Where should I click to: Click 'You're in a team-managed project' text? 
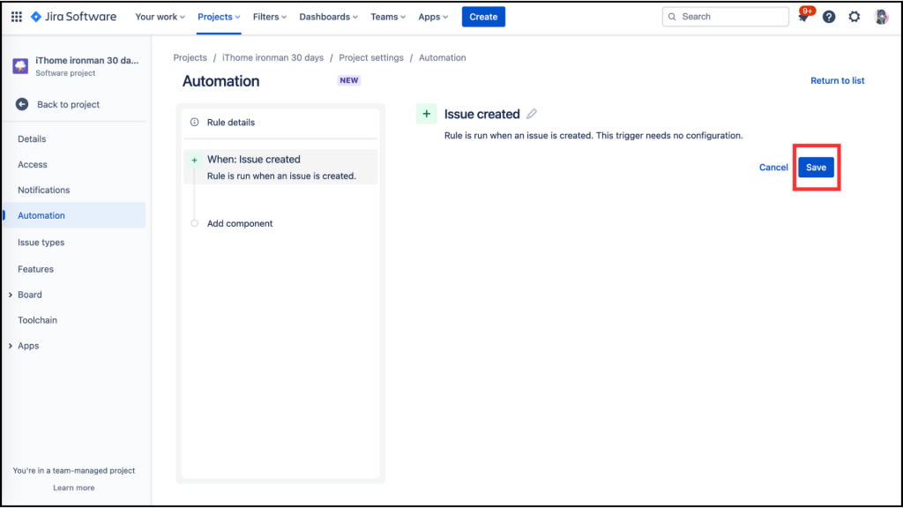tap(74, 471)
